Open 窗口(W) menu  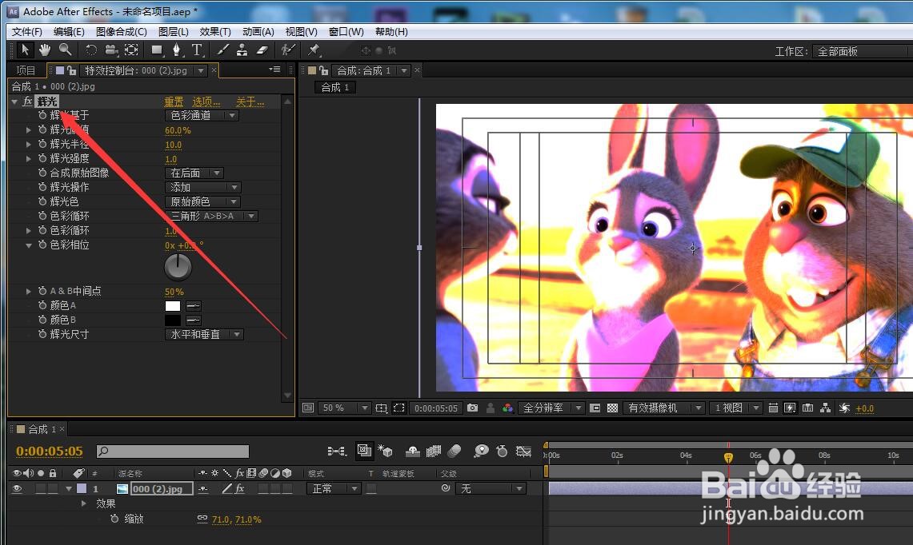346,31
